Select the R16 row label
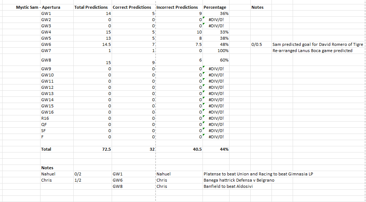 [45, 118]
